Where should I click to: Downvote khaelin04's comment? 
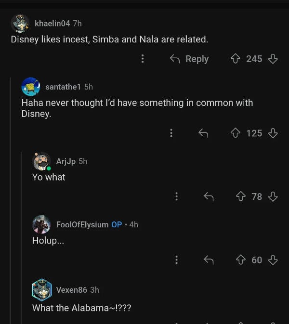[273, 59]
